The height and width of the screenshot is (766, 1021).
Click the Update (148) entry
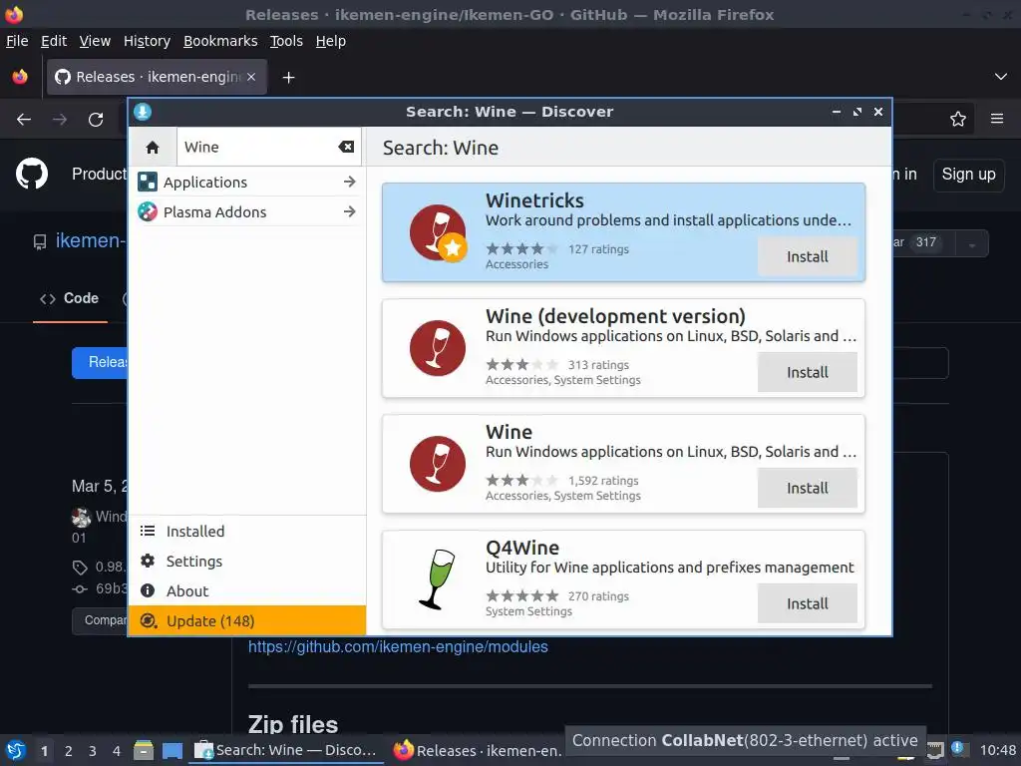[x=247, y=620]
